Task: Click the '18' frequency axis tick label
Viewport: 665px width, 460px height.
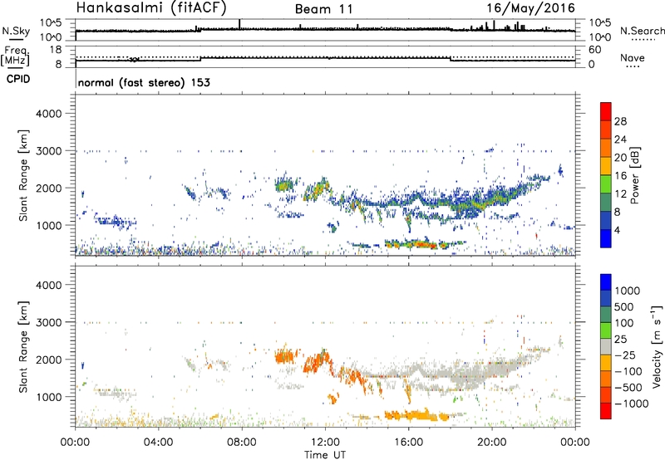Action: pyautogui.click(x=56, y=49)
